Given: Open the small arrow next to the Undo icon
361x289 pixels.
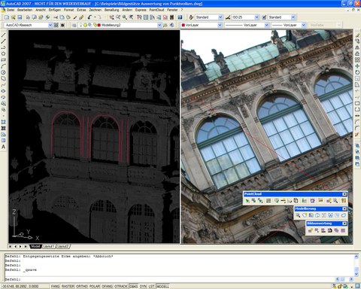Looking at the screenshot, I should coord(95,17).
